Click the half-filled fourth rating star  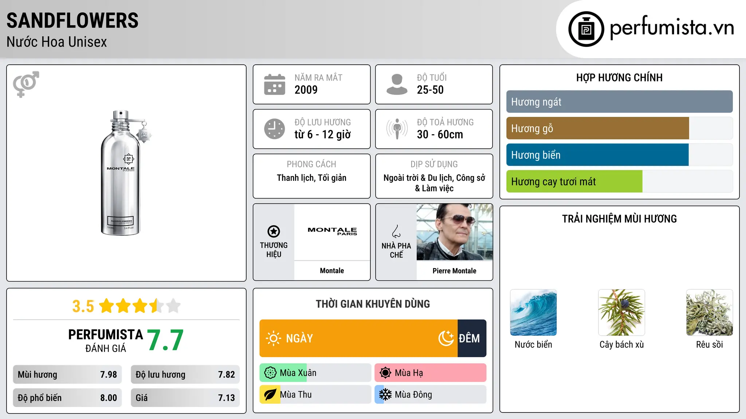157,306
